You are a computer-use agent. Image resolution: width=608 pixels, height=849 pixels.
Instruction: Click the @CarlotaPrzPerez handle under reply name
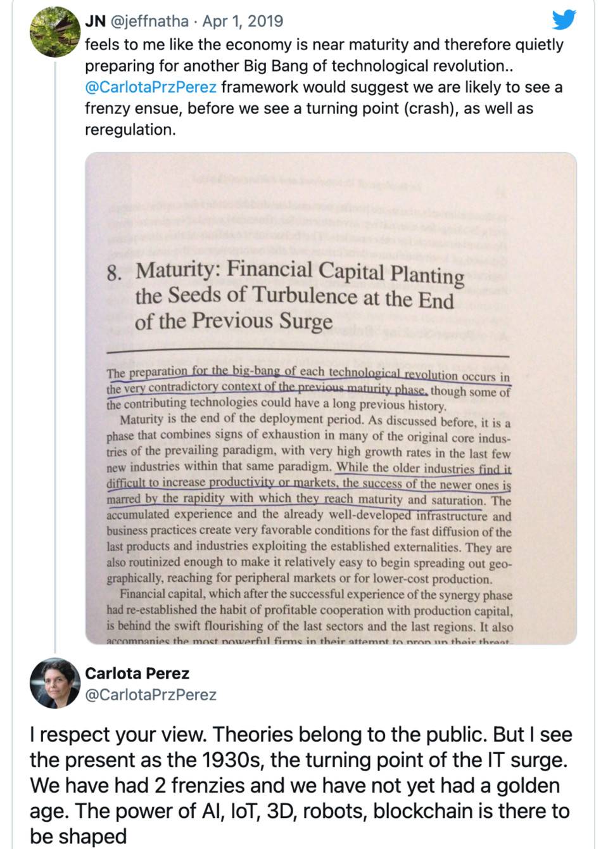(x=151, y=694)
